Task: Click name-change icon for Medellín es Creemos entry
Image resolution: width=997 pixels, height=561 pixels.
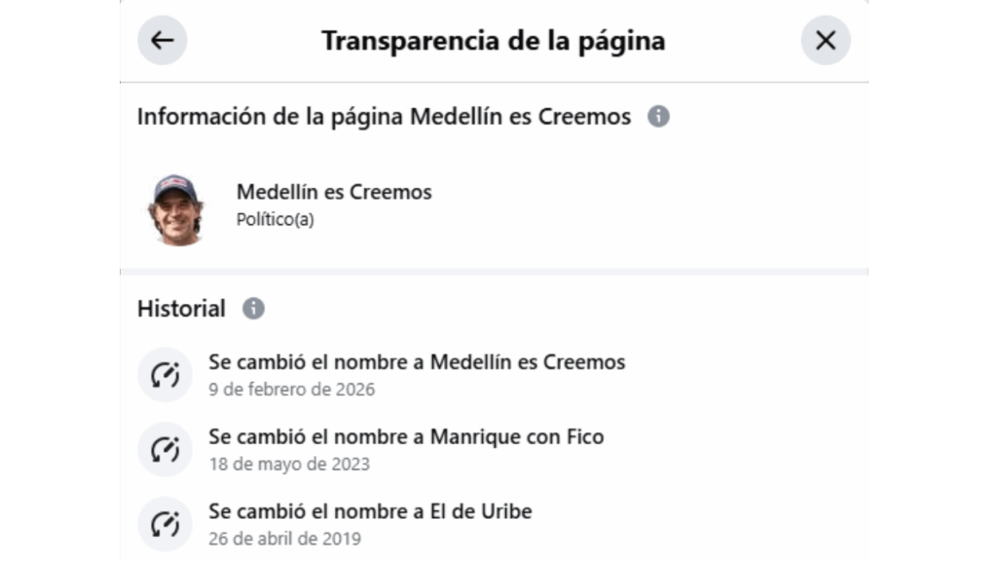Action: point(165,375)
